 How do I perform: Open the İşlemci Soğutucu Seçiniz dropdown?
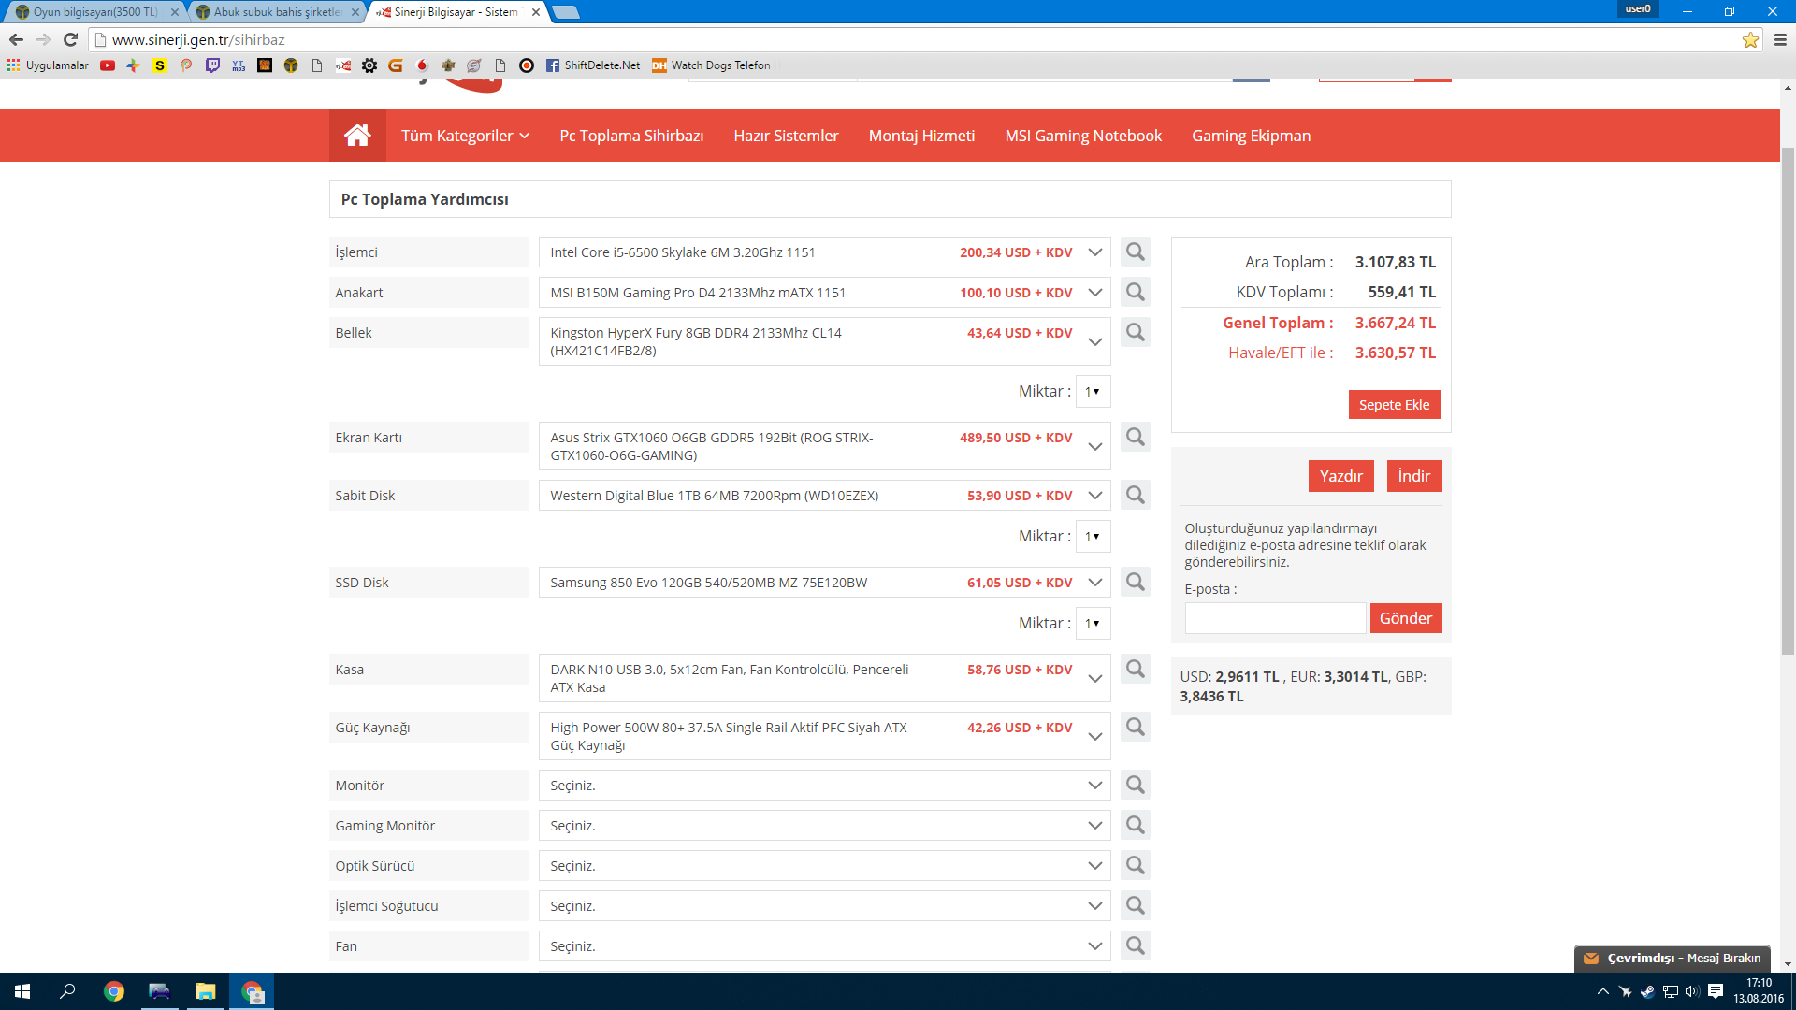coord(824,906)
